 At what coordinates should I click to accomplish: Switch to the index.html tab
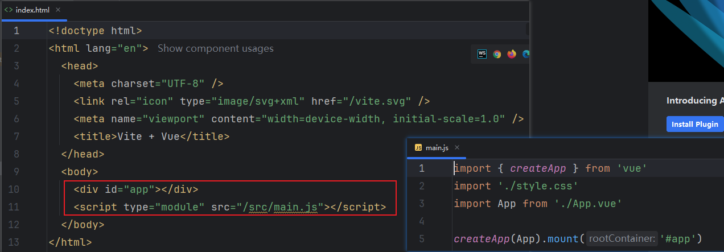click(x=34, y=10)
